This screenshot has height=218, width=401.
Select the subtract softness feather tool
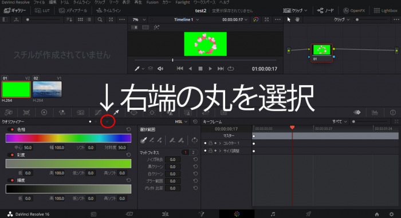tap(172, 140)
